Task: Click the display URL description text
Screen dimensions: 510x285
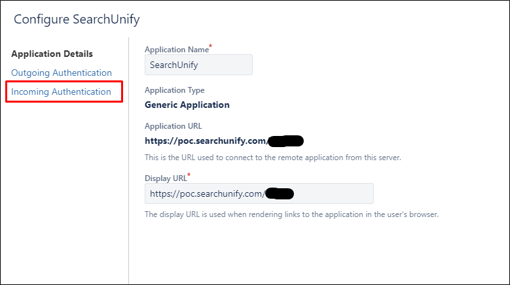Action: click(292, 214)
